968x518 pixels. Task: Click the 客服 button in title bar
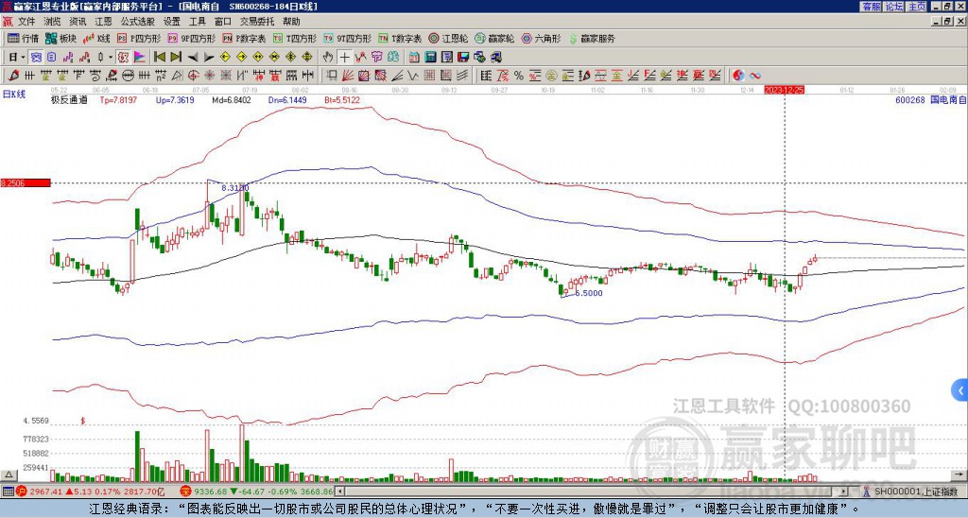pyautogui.click(x=871, y=7)
